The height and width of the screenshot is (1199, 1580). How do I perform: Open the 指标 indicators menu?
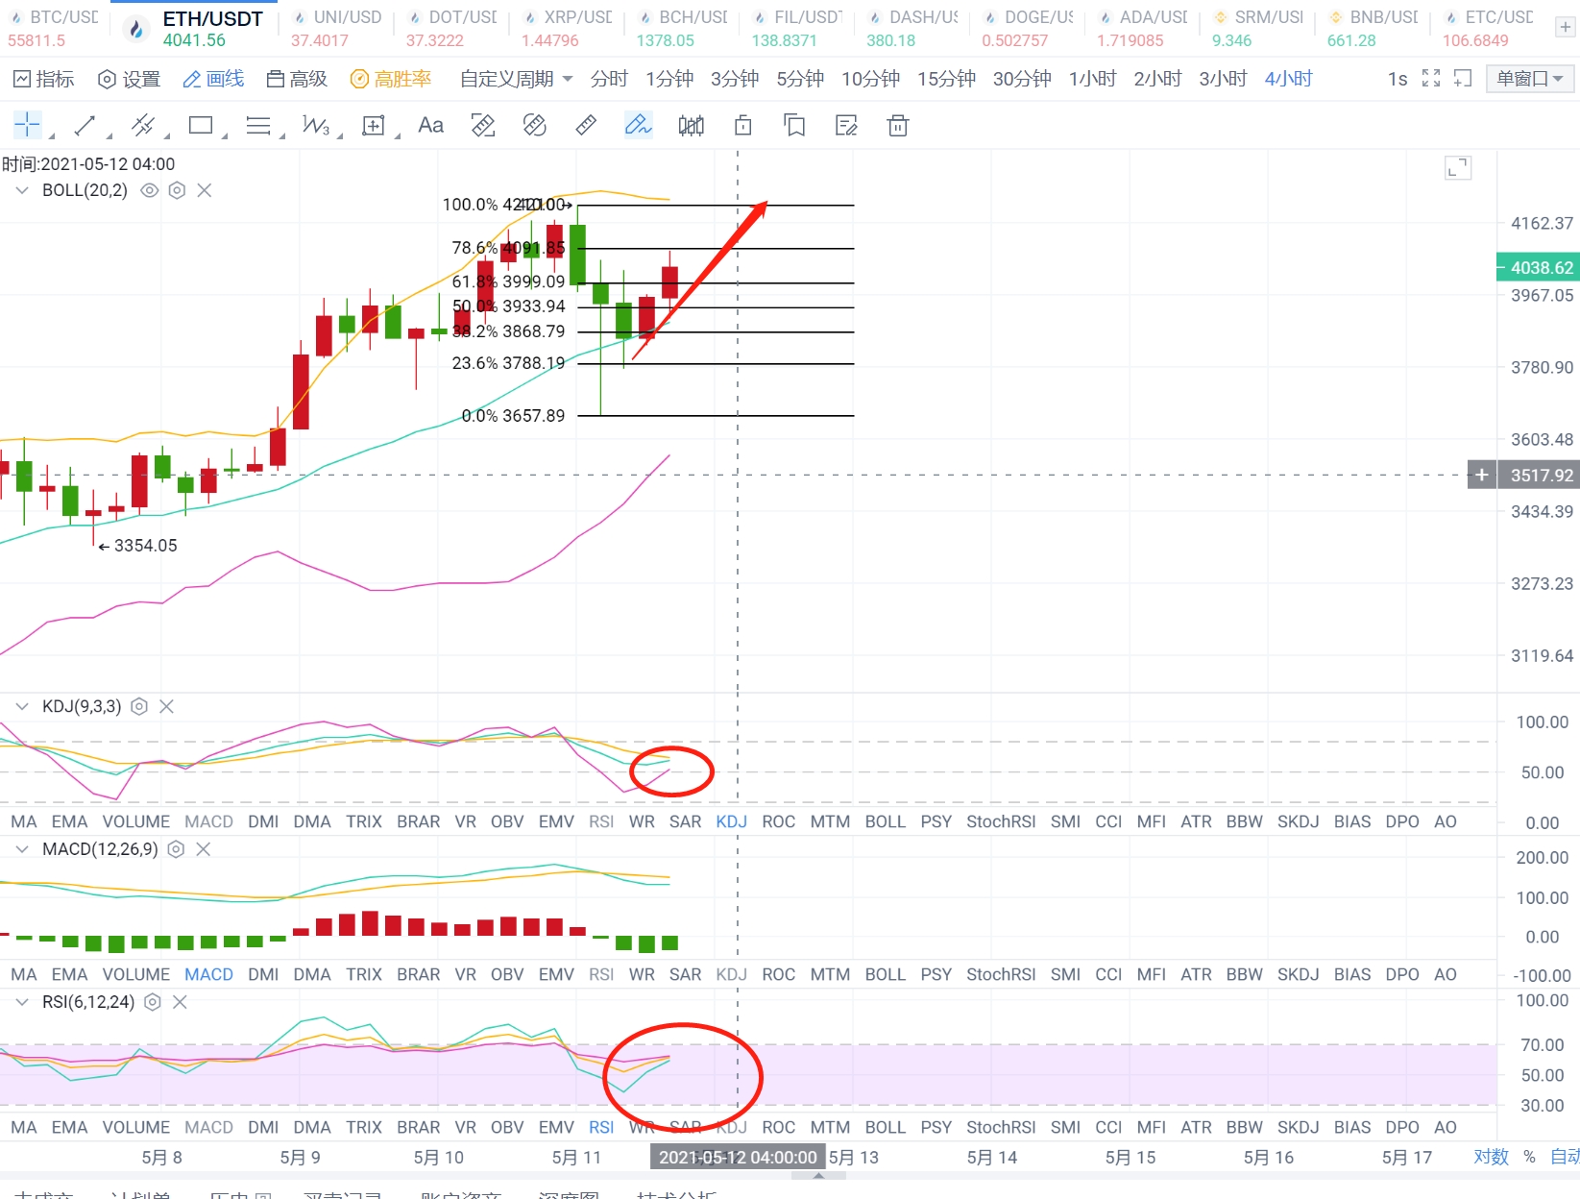[x=44, y=79]
